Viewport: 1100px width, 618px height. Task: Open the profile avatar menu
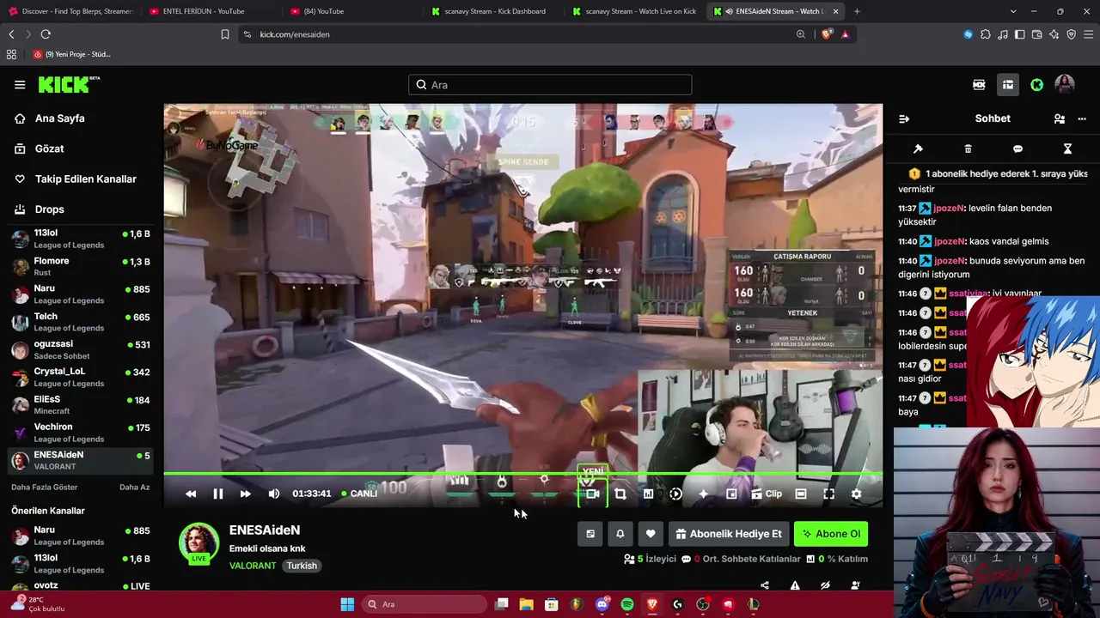click(1065, 84)
